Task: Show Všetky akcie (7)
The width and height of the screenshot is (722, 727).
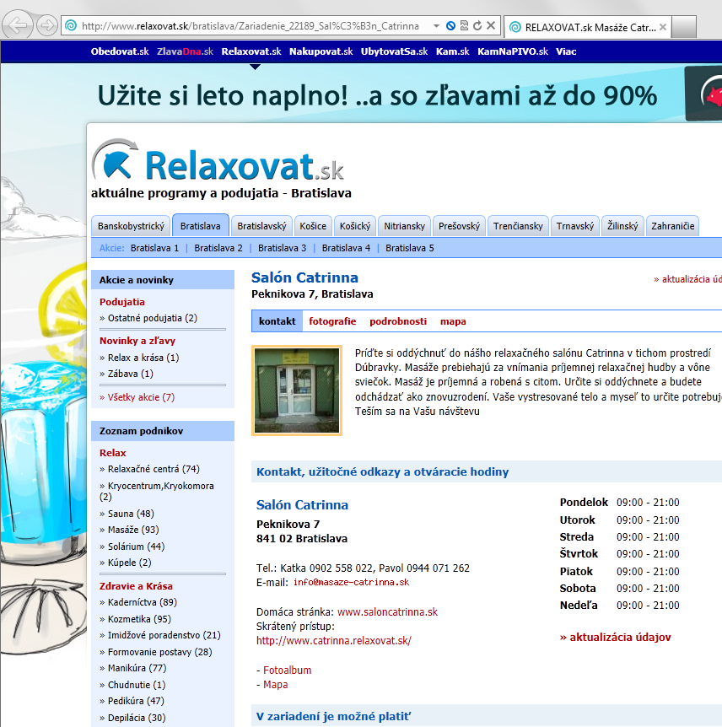Action: click(x=141, y=397)
